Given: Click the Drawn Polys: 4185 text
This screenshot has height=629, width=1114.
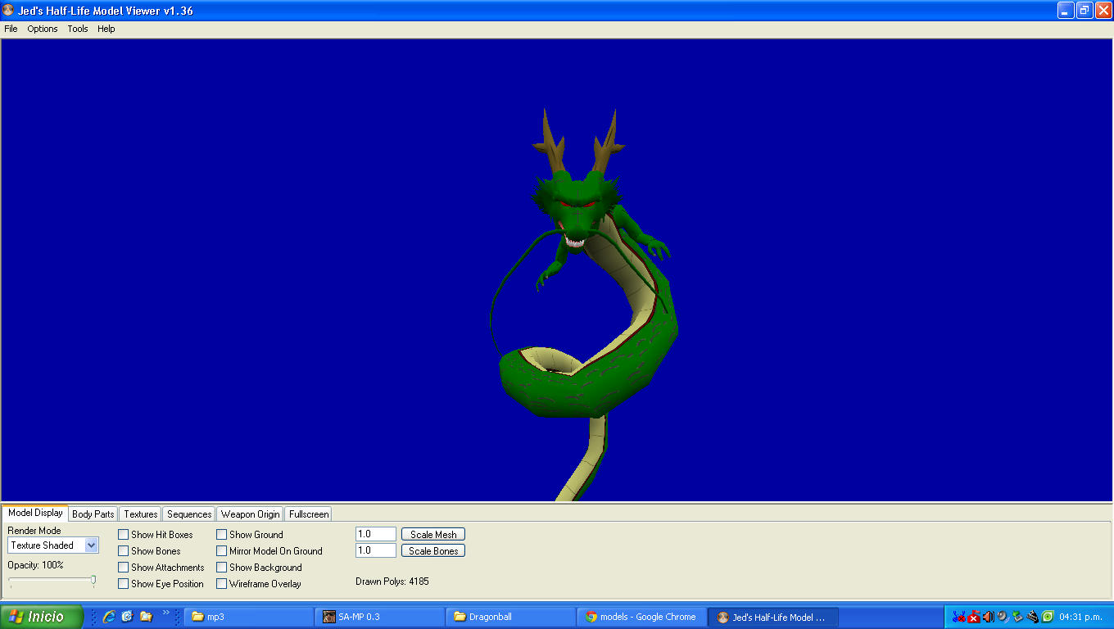Looking at the screenshot, I should tap(392, 581).
